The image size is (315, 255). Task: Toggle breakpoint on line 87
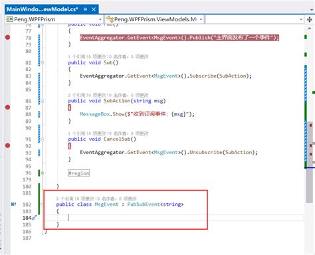(x=7, y=108)
